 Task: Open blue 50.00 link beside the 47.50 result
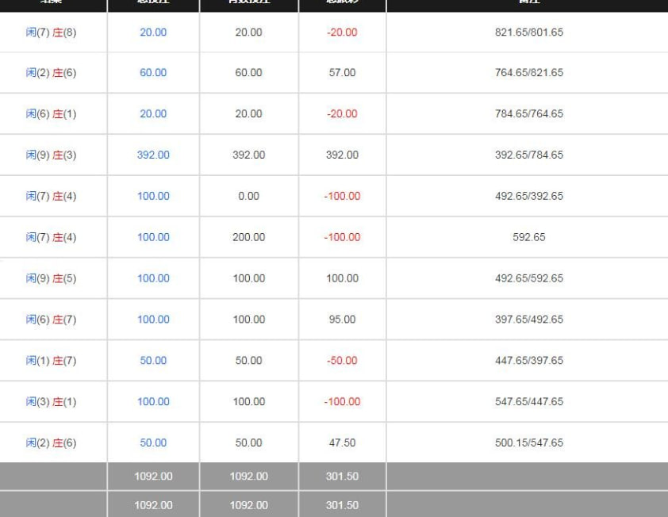coord(153,443)
